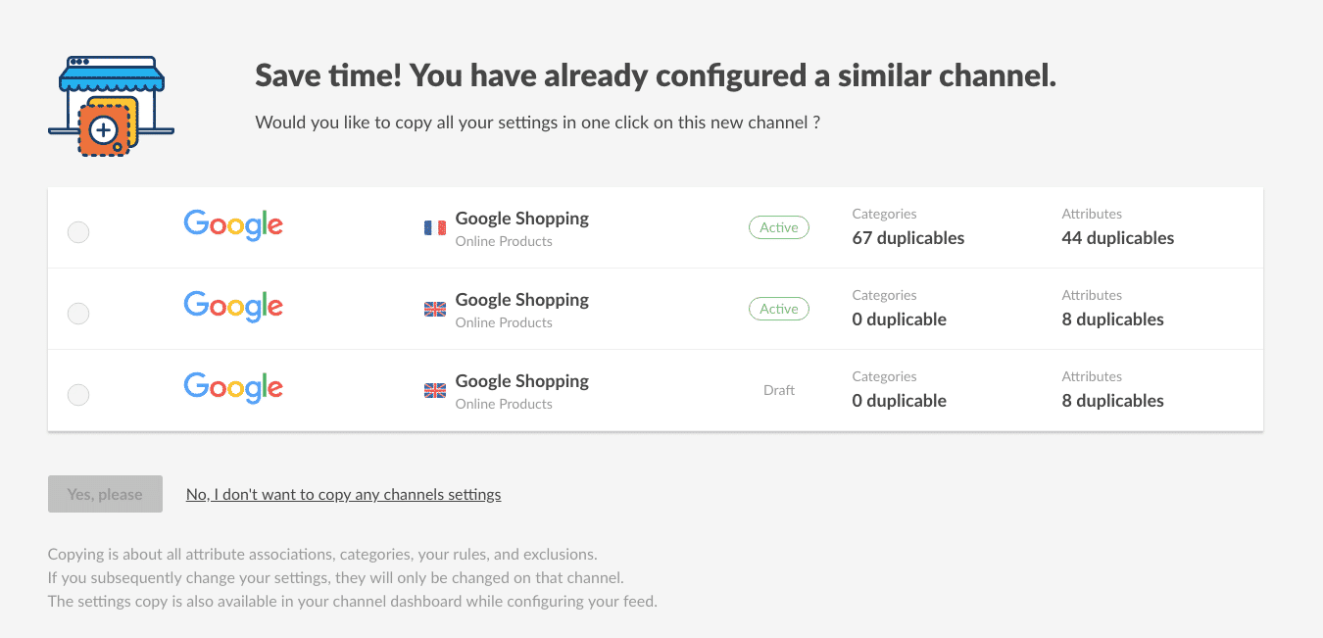Viewport: 1323px width, 638px height.
Task: Click the Active badge in the UK row
Action: (779, 309)
